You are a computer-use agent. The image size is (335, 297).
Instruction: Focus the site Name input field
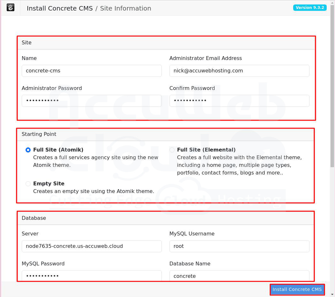[x=92, y=71]
